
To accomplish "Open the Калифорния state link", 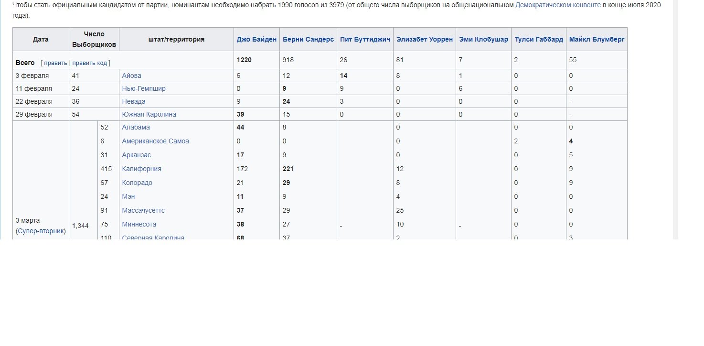I will coord(141,169).
